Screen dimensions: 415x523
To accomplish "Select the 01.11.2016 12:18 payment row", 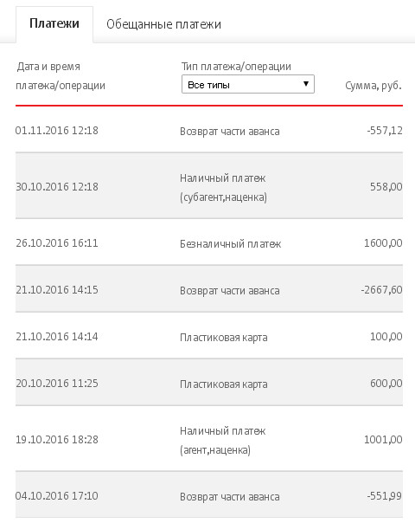I will coord(209,131).
